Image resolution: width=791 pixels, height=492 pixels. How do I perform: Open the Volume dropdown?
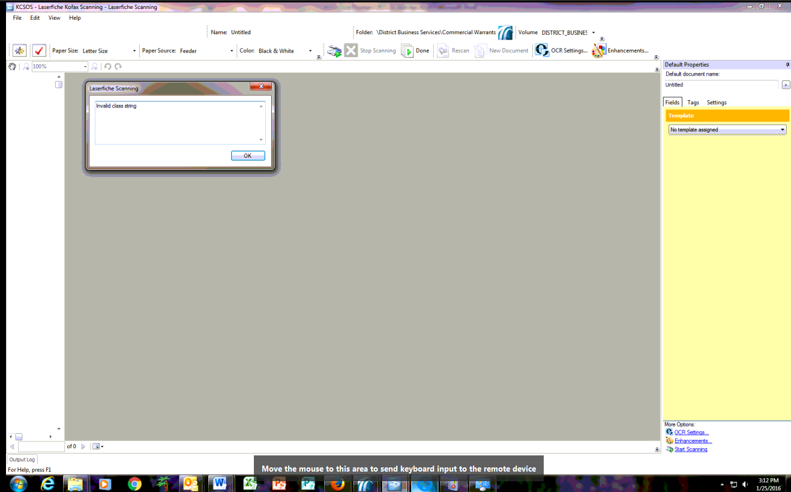coord(594,32)
